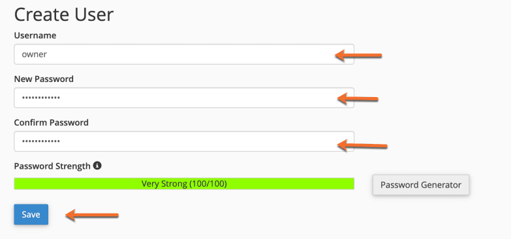
Task: Click the orange arrow pointing at Save
Action: tap(92, 215)
